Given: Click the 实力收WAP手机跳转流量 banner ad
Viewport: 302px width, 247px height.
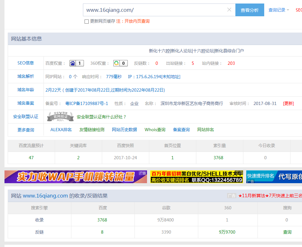Looking at the screenshot, I should click(76, 177).
